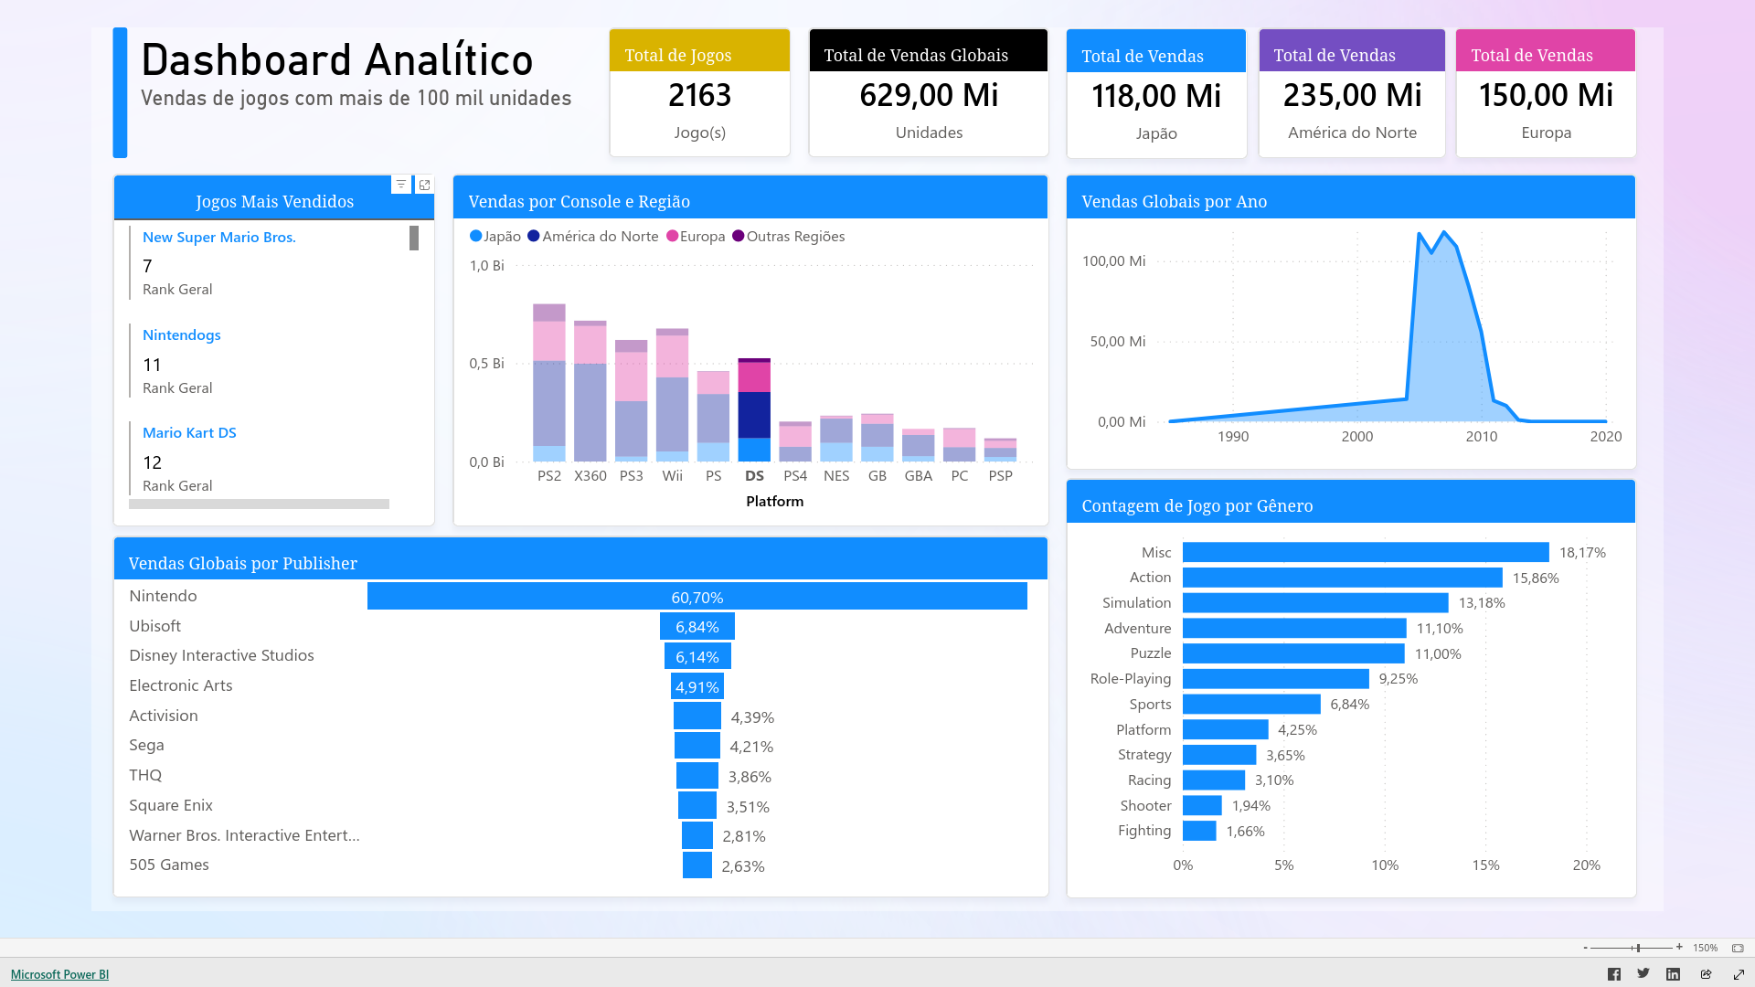Click the Warner Bros. Interactive Entert... label
This screenshot has width=1755, height=987.
(244, 835)
